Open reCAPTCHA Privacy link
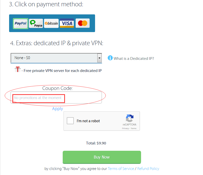 (x=125, y=129)
